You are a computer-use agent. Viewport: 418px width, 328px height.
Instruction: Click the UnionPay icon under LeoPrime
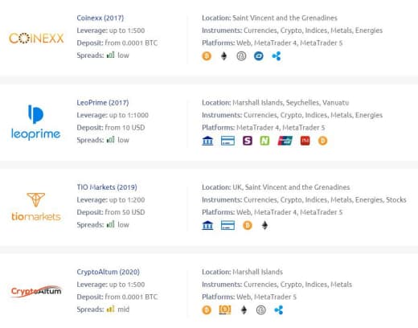click(285, 141)
